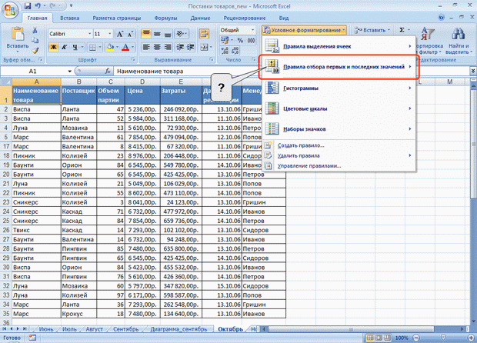The height and width of the screenshot is (343, 477).
Task: Open Правила отбора первых и последних значений
Action: tap(339, 67)
